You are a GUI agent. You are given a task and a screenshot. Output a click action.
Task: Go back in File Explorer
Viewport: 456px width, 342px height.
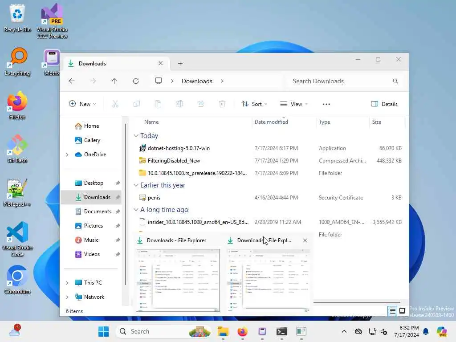pos(72,81)
